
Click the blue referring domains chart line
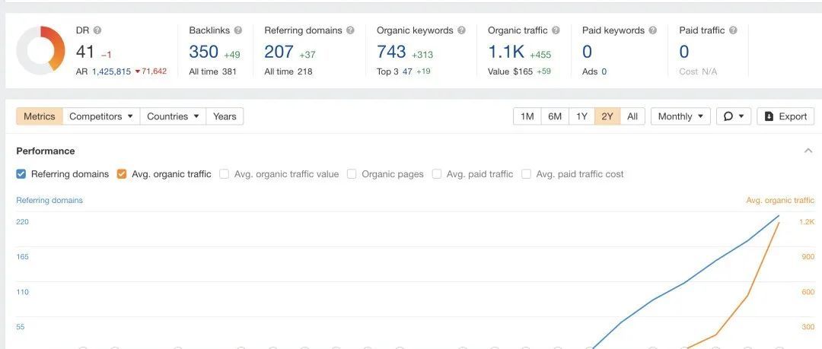click(x=684, y=283)
